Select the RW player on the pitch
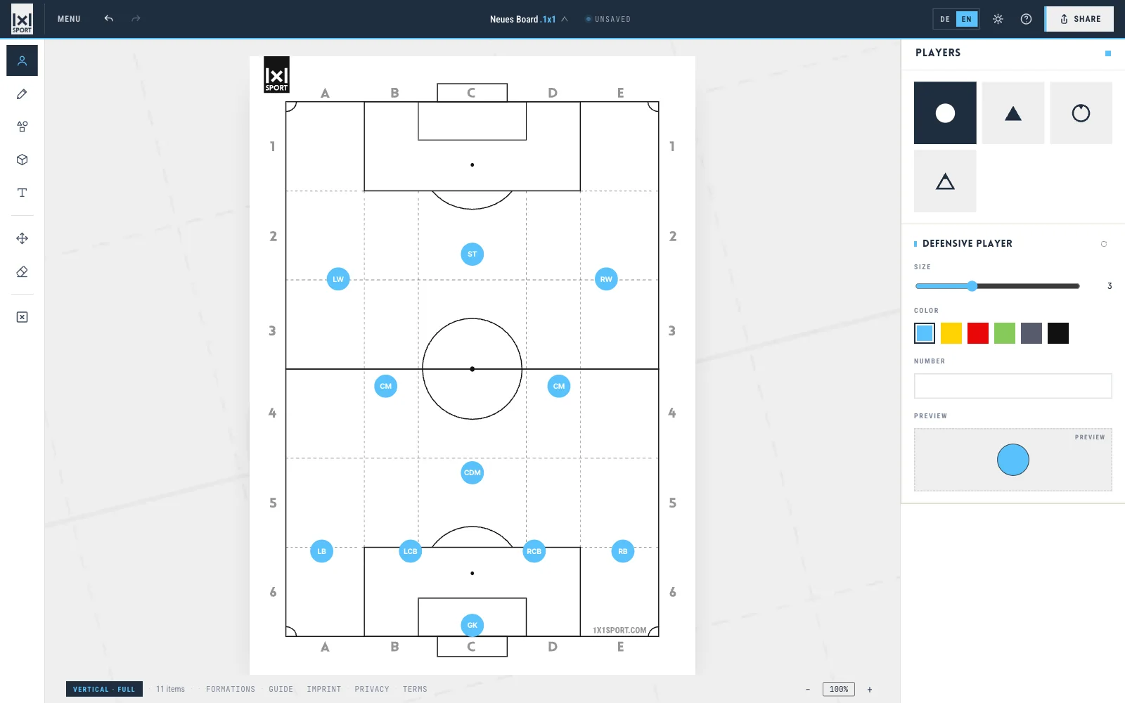The image size is (1125, 703). [606, 279]
